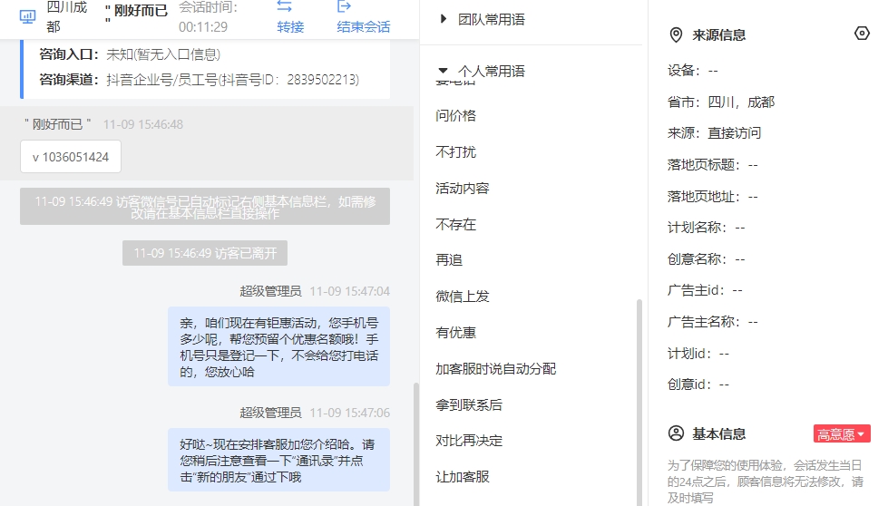Click the 落地页地址 field
This screenshot has height=506, width=888.
pos(712,197)
